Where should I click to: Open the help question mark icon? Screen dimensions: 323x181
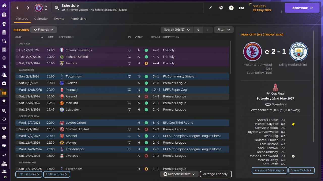(x=231, y=8)
